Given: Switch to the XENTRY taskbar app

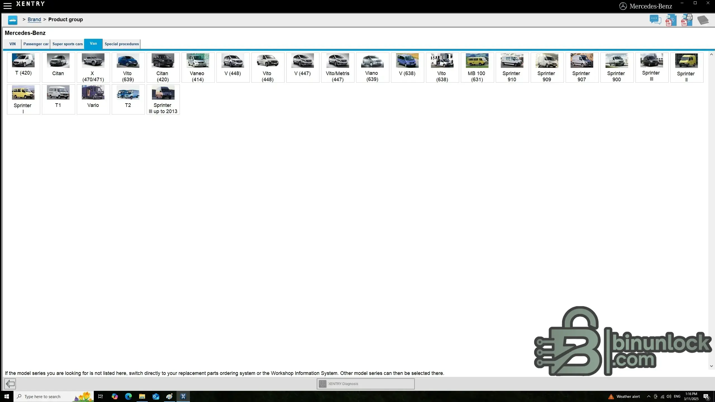Looking at the screenshot, I should coord(183,396).
